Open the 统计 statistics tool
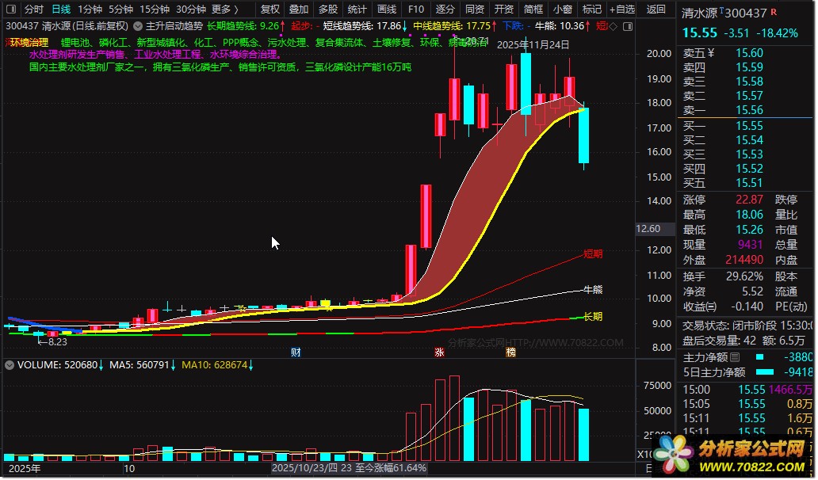 click(357, 10)
